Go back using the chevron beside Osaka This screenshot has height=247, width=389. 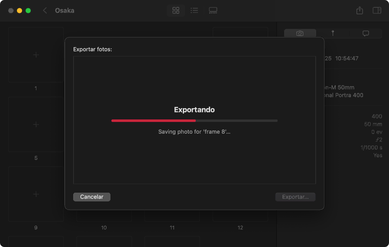[x=45, y=10]
